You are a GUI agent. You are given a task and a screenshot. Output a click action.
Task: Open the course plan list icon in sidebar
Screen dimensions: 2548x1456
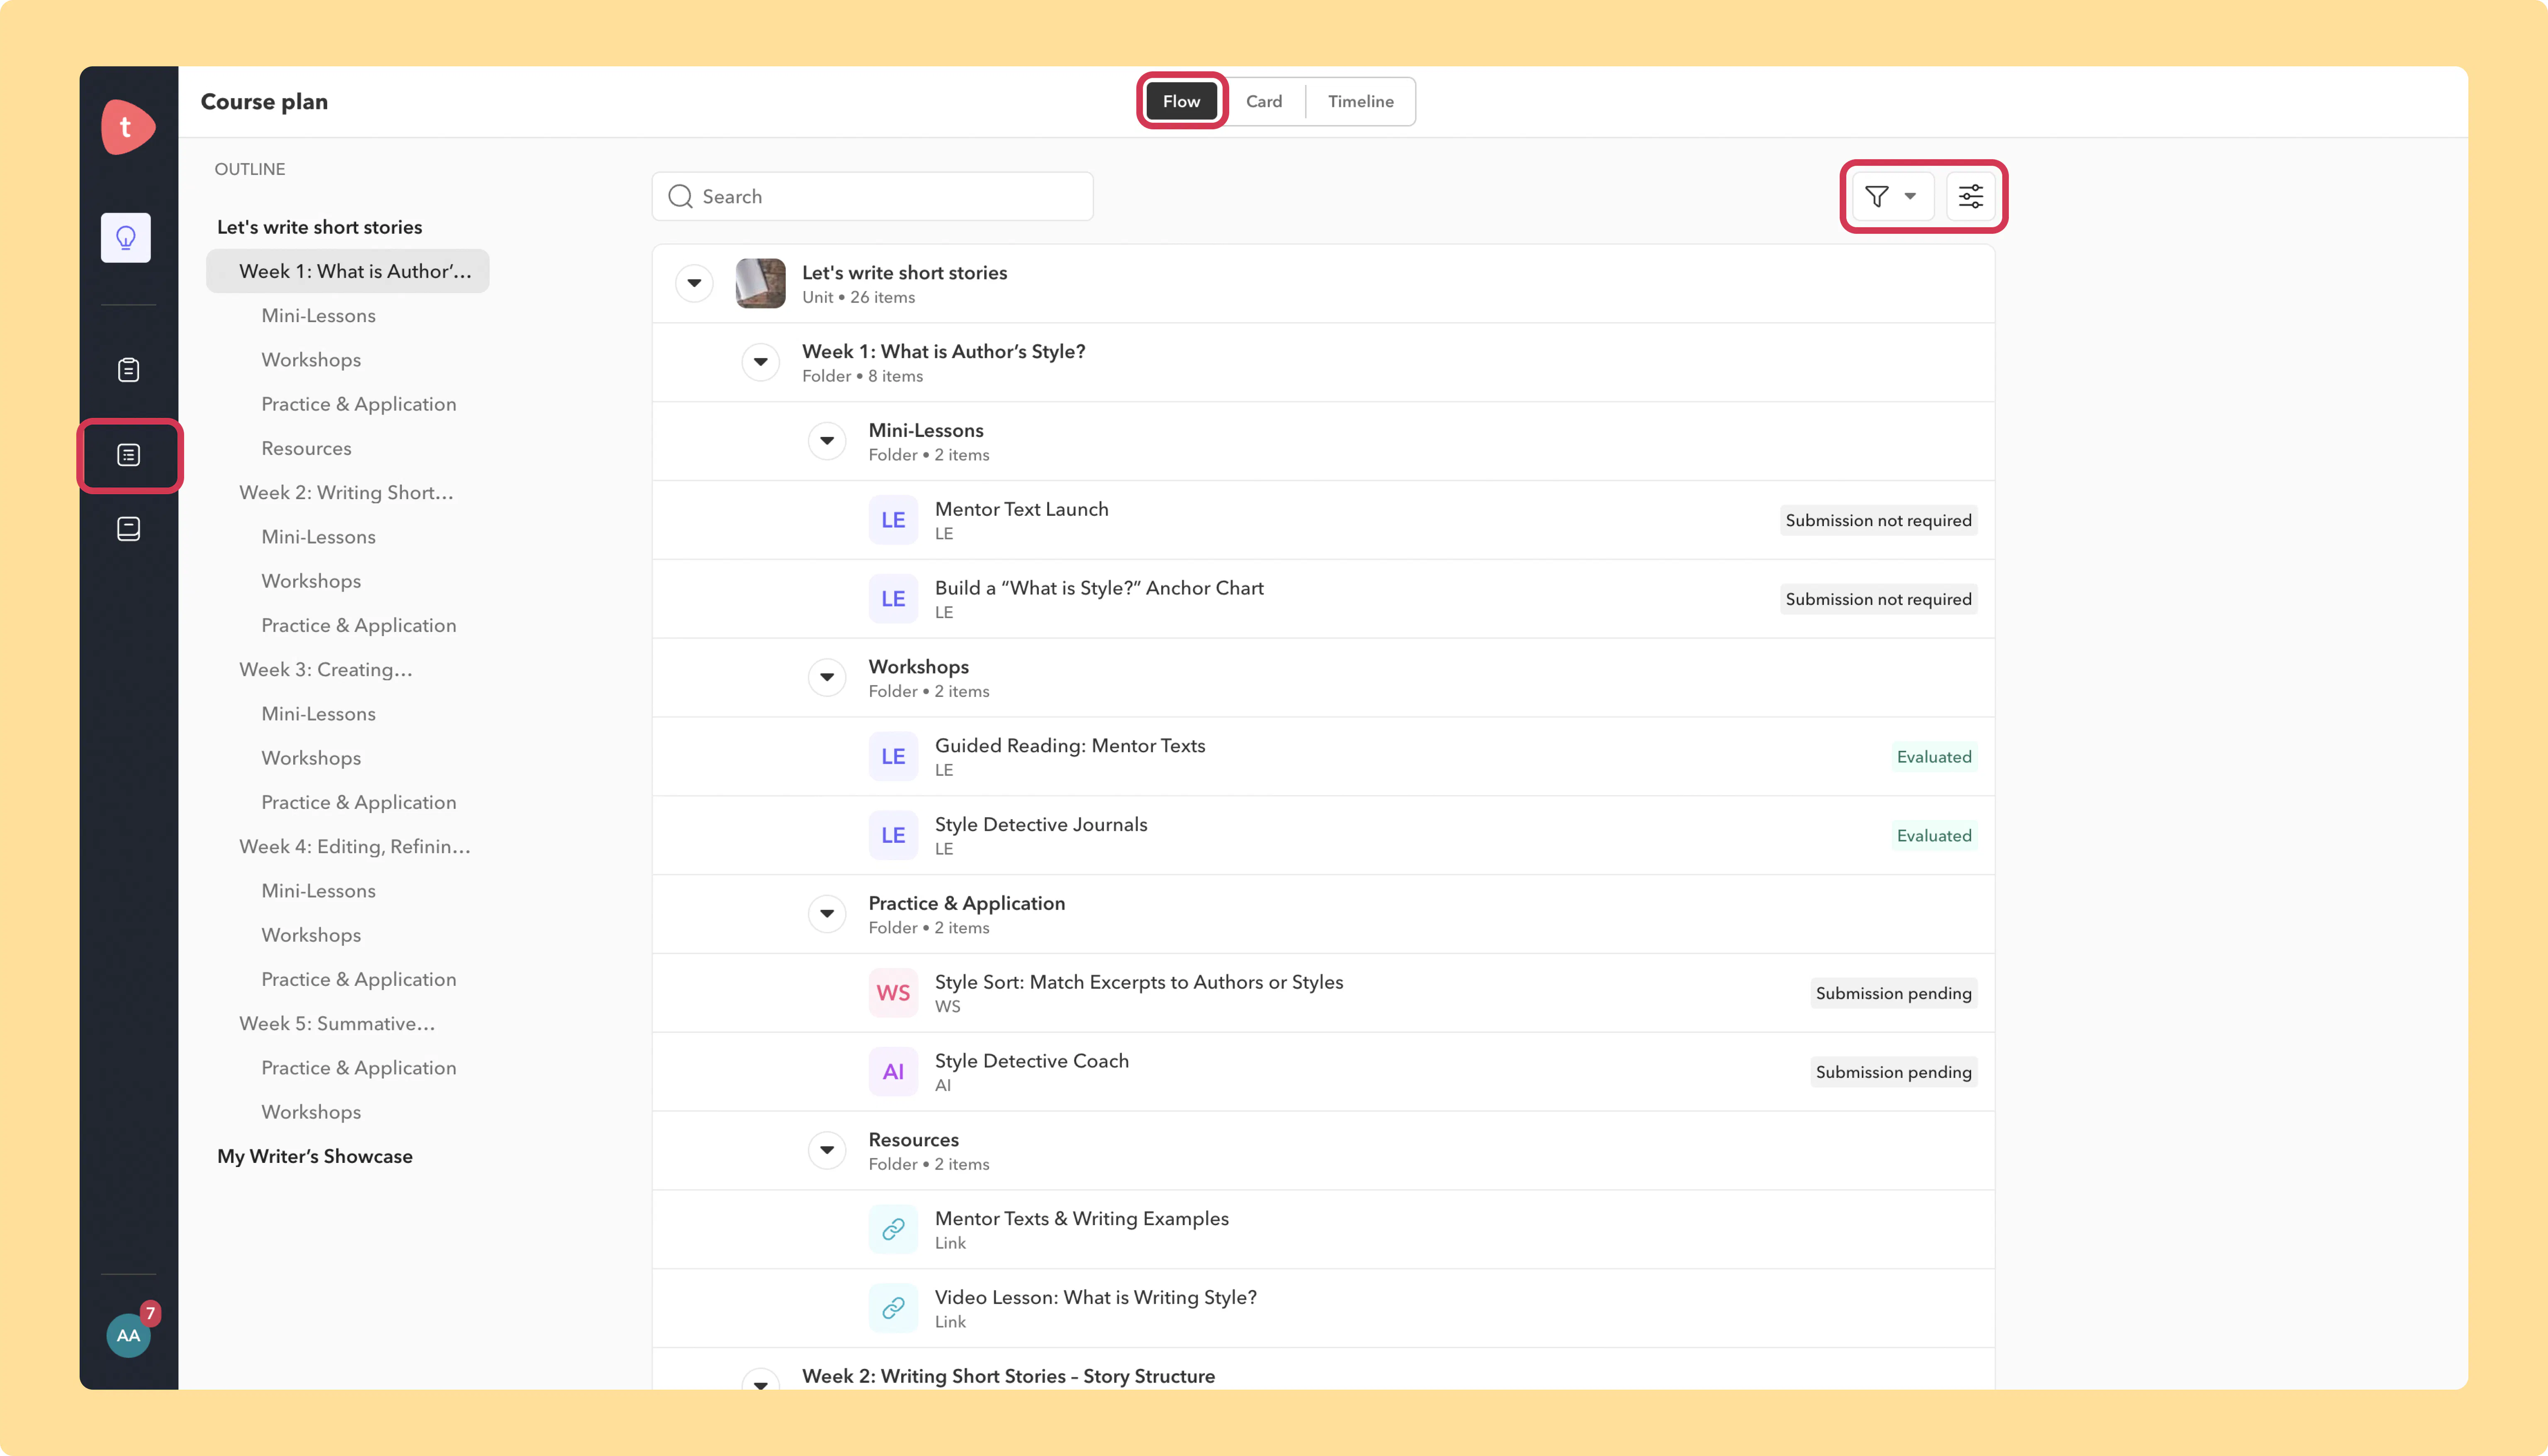tap(128, 455)
